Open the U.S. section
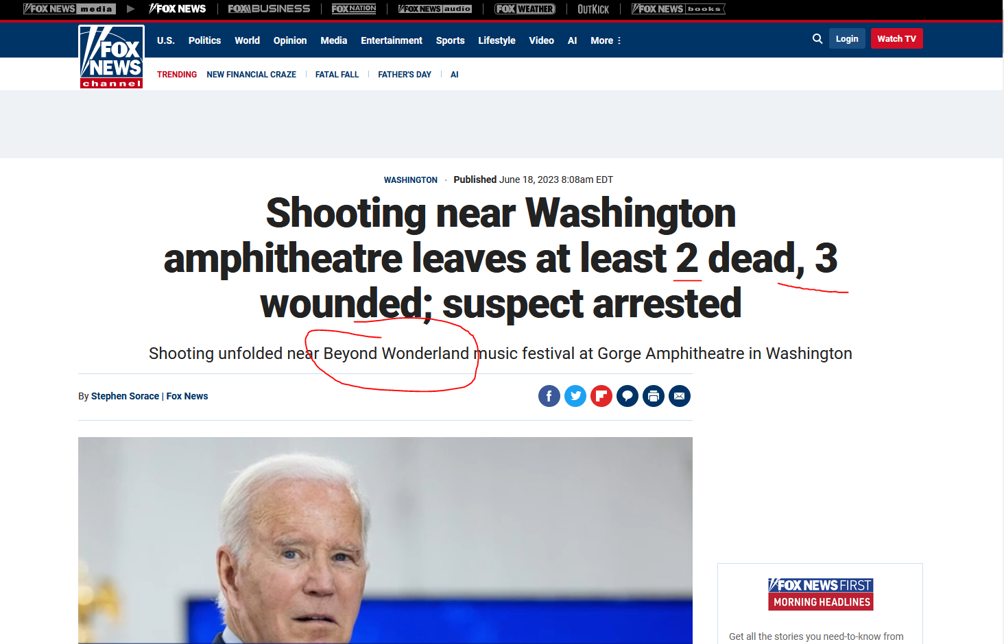Viewport: 1004px width, 644px height. (166, 40)
